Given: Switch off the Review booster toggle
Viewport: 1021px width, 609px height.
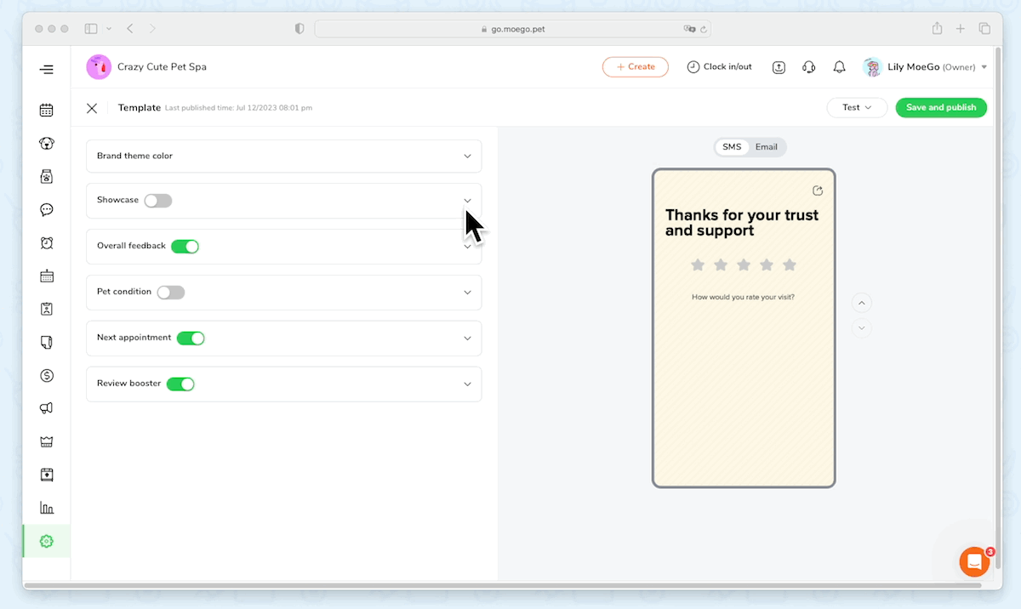Looking at the screenshot, I should pos(180,384).
